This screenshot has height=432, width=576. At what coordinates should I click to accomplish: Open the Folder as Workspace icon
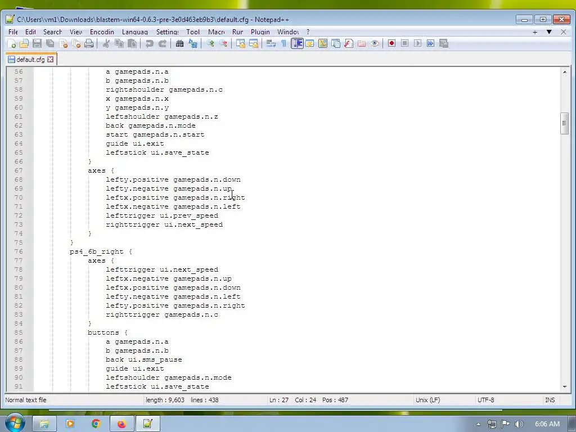pyautogui.click(x=362, y=44)
